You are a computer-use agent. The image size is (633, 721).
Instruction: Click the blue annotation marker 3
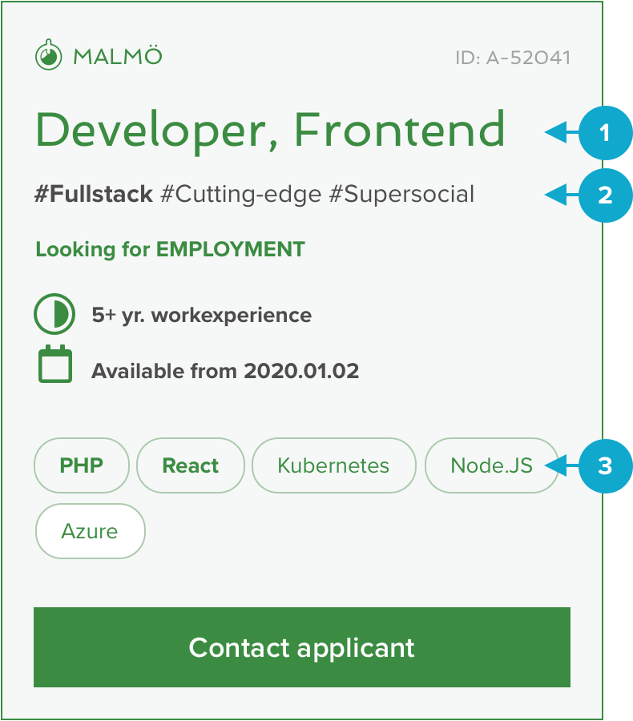coord(606,466)
